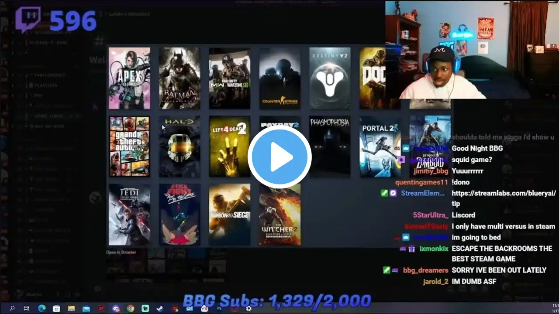Pick the Phasmophobia game cover
Image resolution: width=559 pixels, height=314 pixels.
[x=330, y=146]
